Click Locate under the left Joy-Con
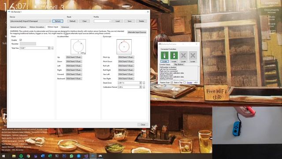Image resolution: width=282 pixels, height=159 pixels. [x=164, y=61]
